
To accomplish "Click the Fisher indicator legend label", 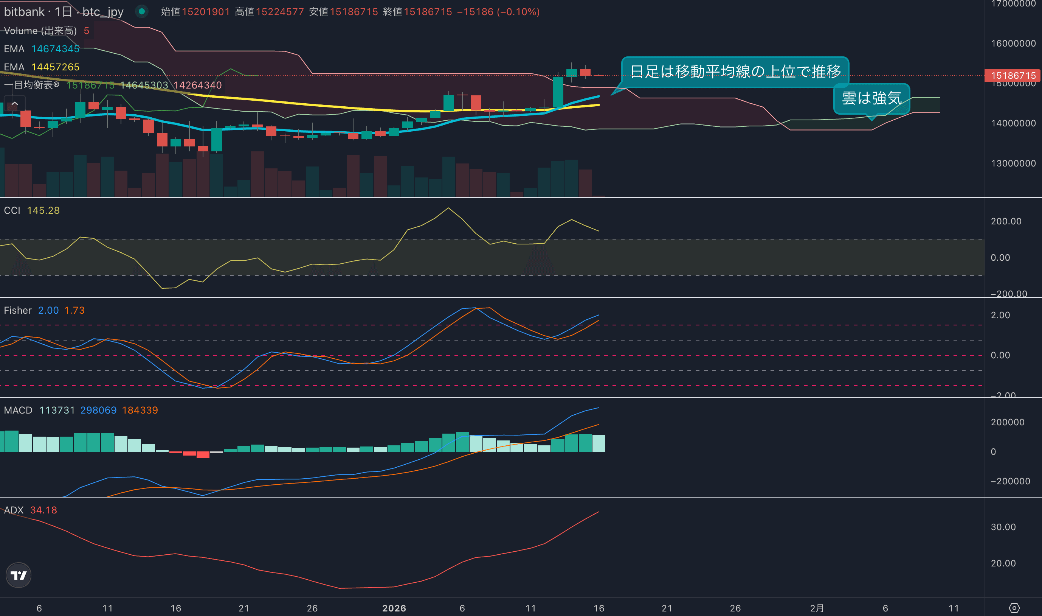I will 17,311.
